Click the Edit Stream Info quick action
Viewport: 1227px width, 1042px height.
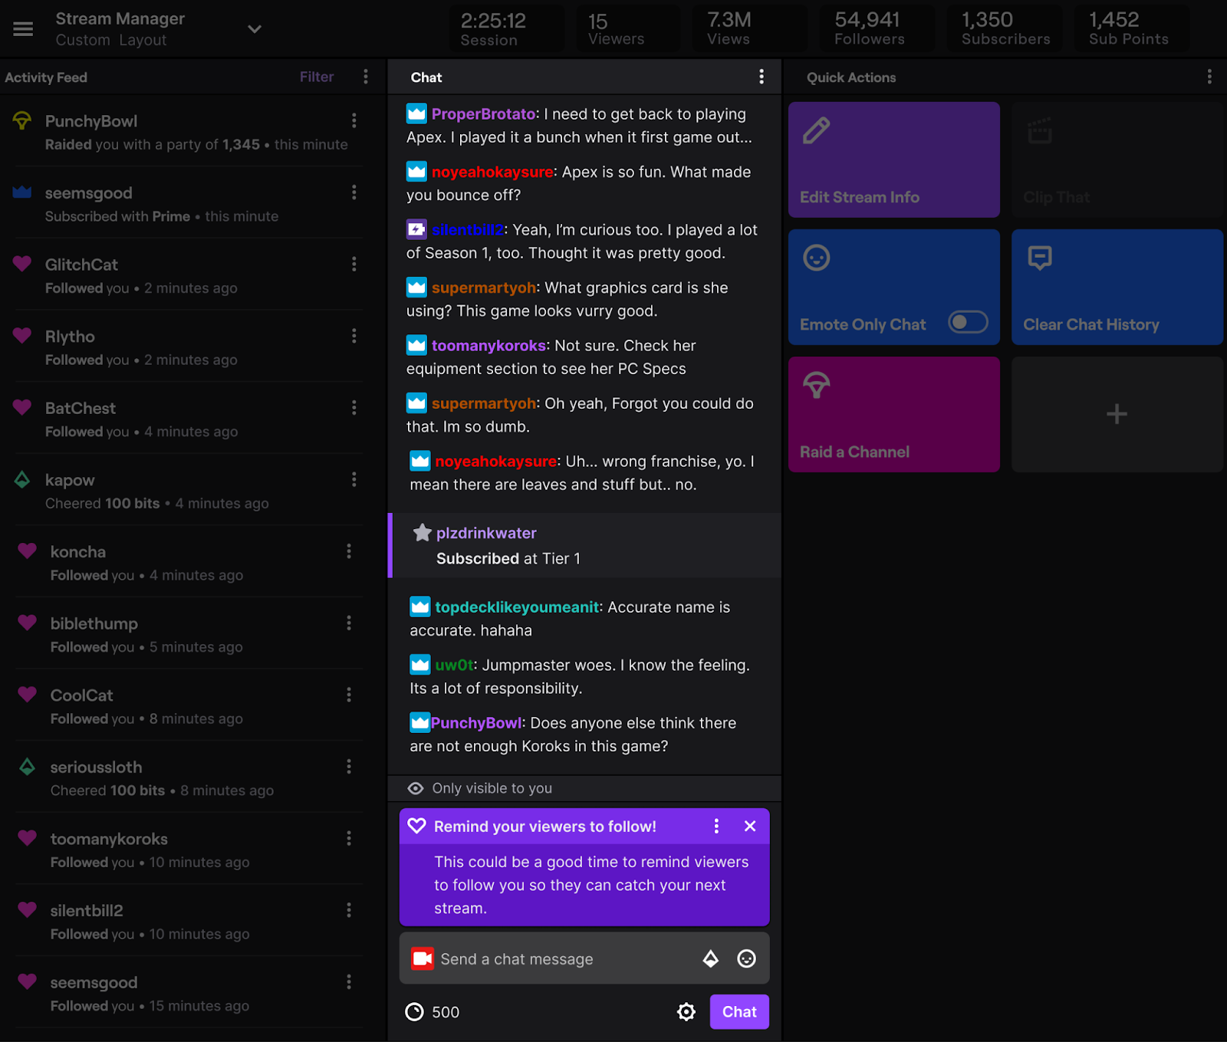coord(894,159)
